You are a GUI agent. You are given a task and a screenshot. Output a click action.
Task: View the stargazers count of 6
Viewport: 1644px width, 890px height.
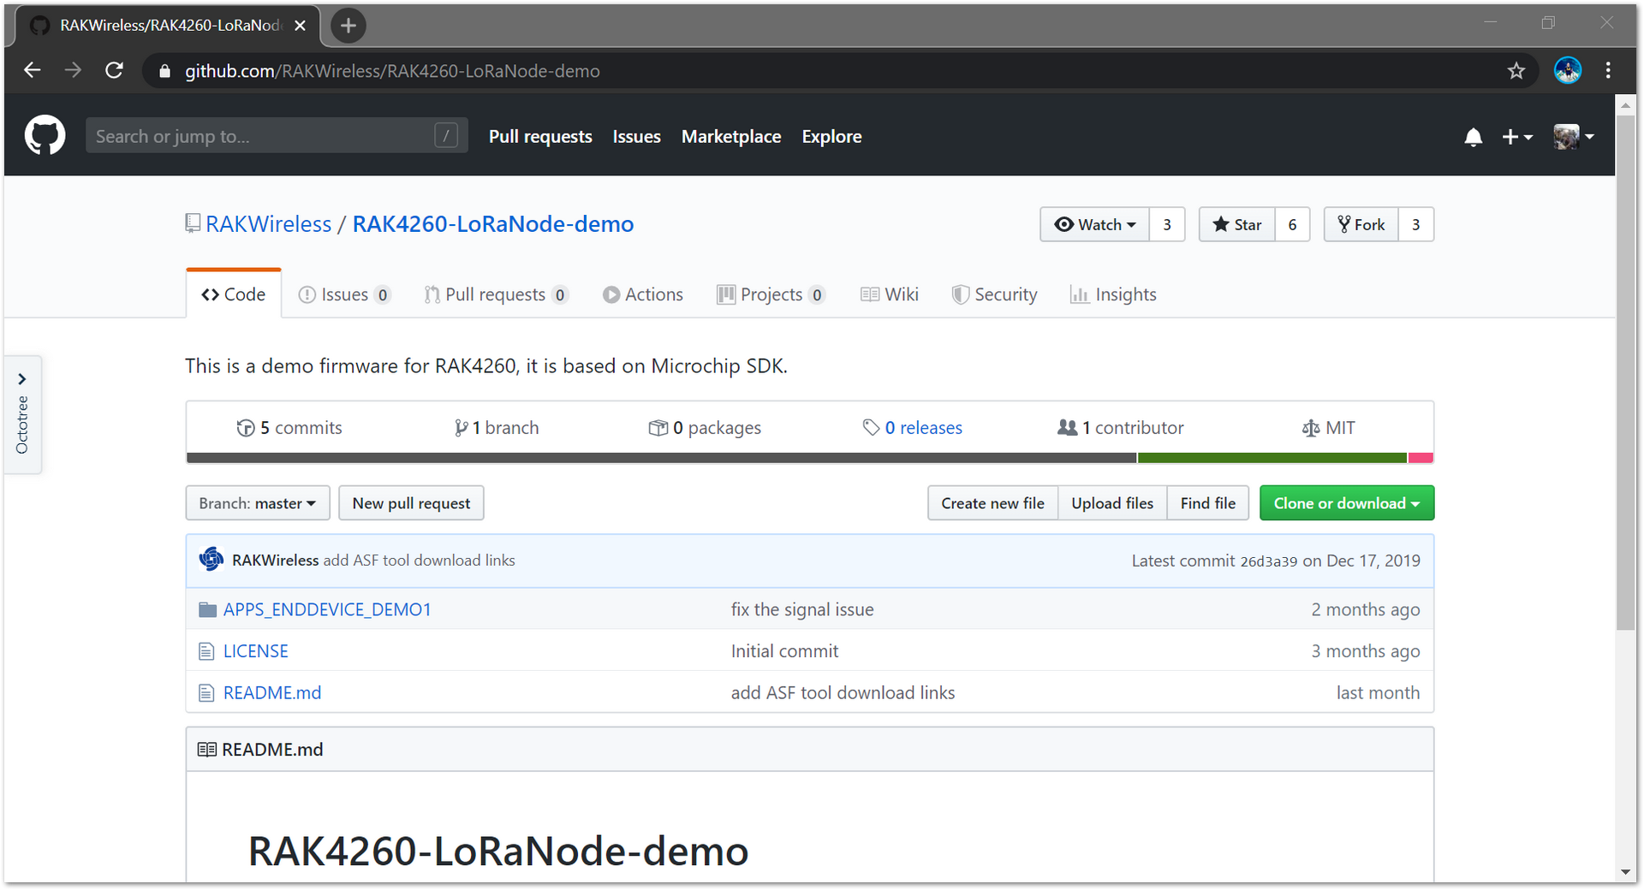[1292, 224]
